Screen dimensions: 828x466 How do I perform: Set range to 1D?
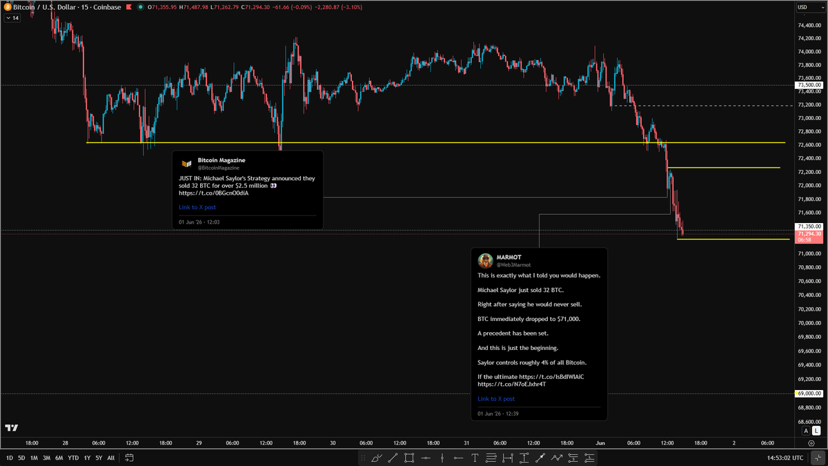(x=10, y=458)
